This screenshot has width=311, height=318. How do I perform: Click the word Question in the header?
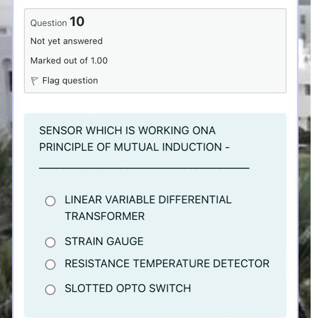coord(49,23)
